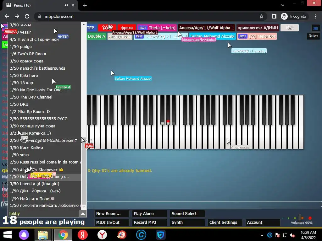
Task: Select the 1/50 snsn room
Action: [x=44, y=155]
